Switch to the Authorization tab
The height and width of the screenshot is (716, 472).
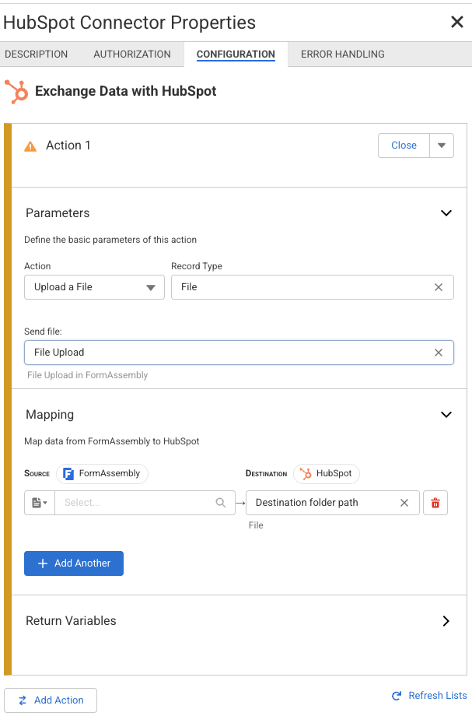point(132,54)
